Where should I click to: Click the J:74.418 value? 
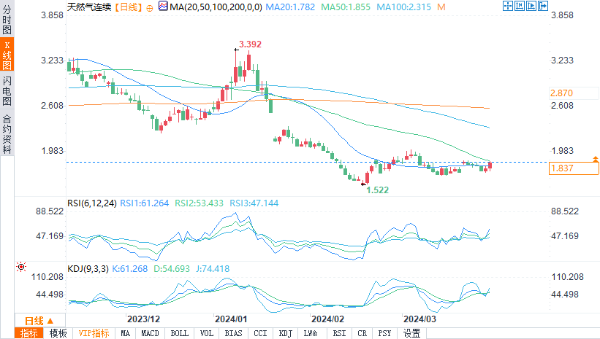[x=213, y=269]
